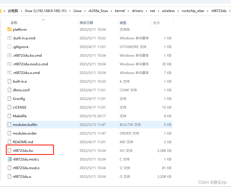Switch to the wireless breadcrumb item
This screenshot has width=231, height=187.
(168, 11)
